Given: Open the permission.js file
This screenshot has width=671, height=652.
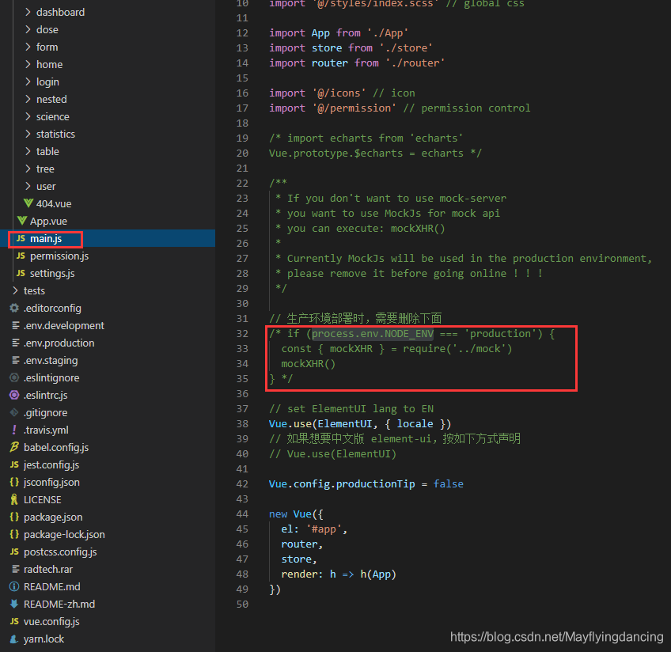Looking at the screenshot, I should [59, 256].
